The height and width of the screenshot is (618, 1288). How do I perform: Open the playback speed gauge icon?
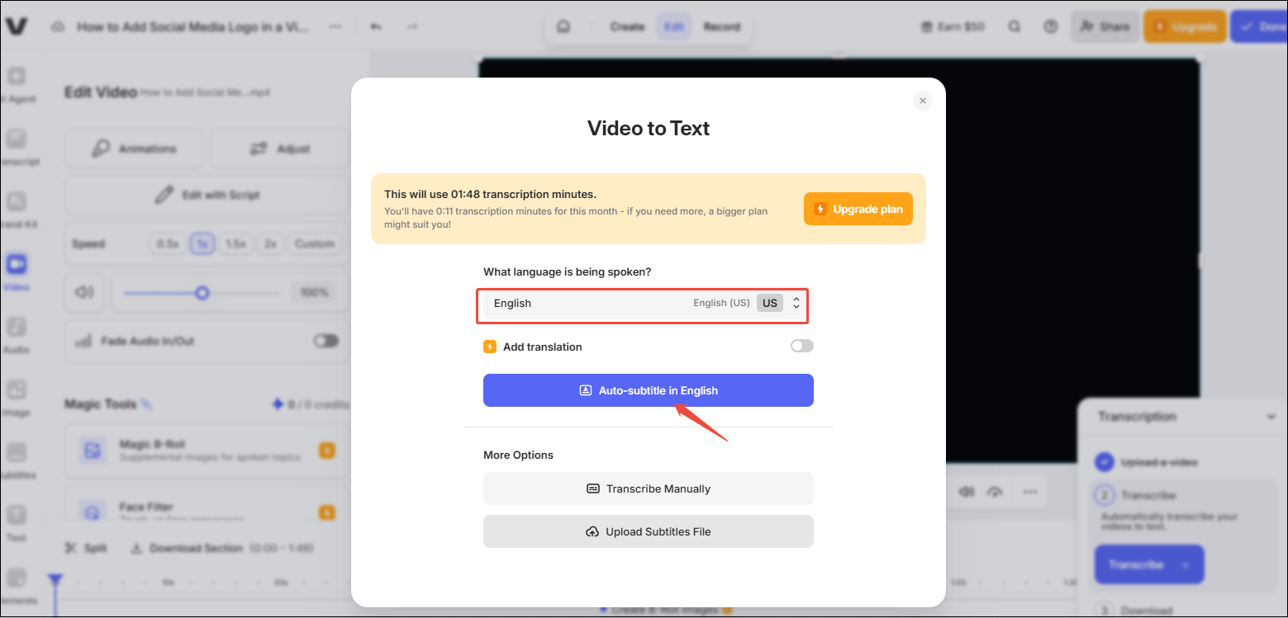coord(996,492)
